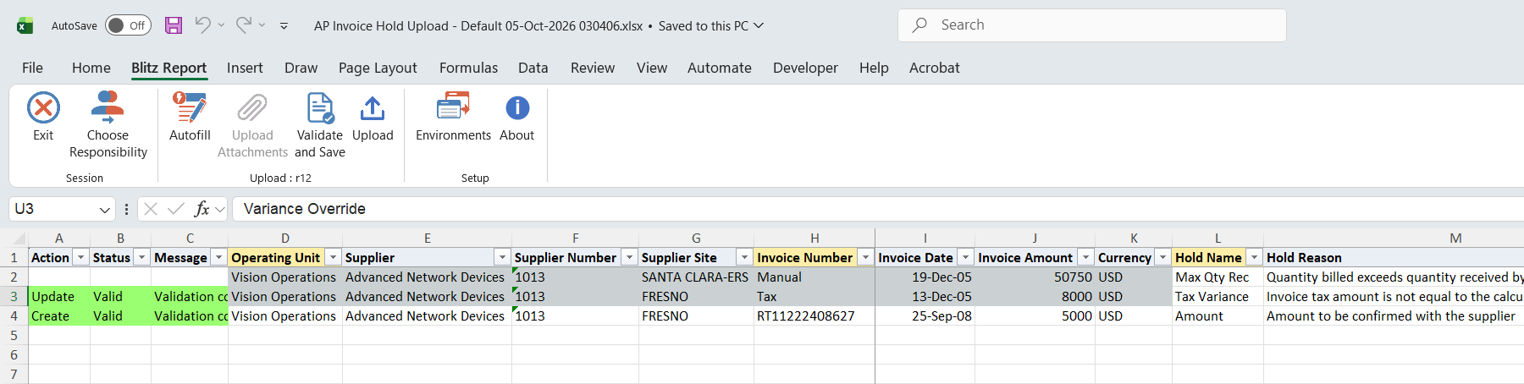1524x384 pixels.
Task: Open the Page Layout tab
Action: coord(378,68)
